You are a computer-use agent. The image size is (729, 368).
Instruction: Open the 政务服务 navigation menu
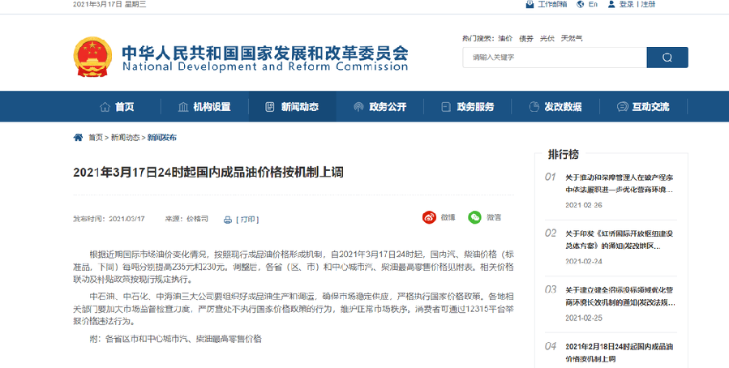(467, 107)
